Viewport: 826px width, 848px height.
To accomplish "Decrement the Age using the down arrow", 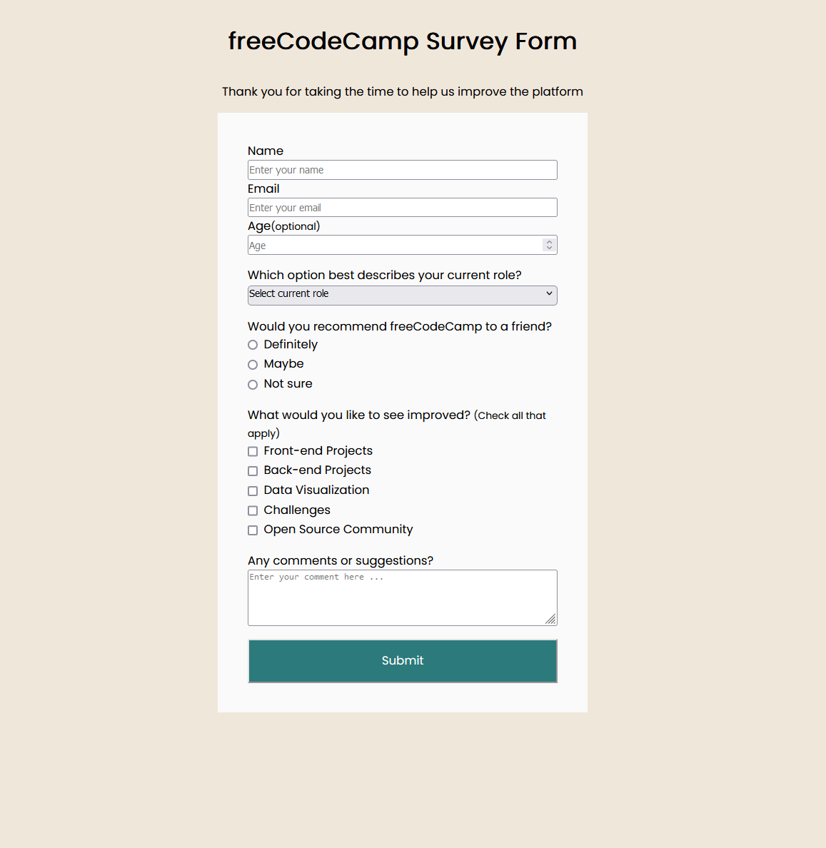I will 549,248.
